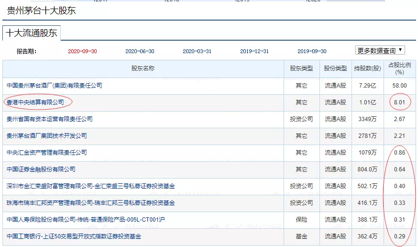Viewport: 418px width, 247px height.
Task: Select report period 2020-09-30
Action: coord(82,51)
